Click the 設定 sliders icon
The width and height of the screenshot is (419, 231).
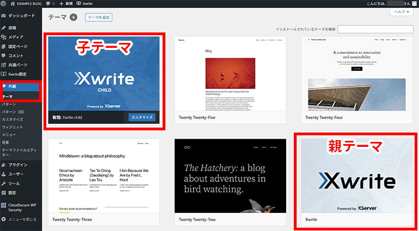click(3, 193)
